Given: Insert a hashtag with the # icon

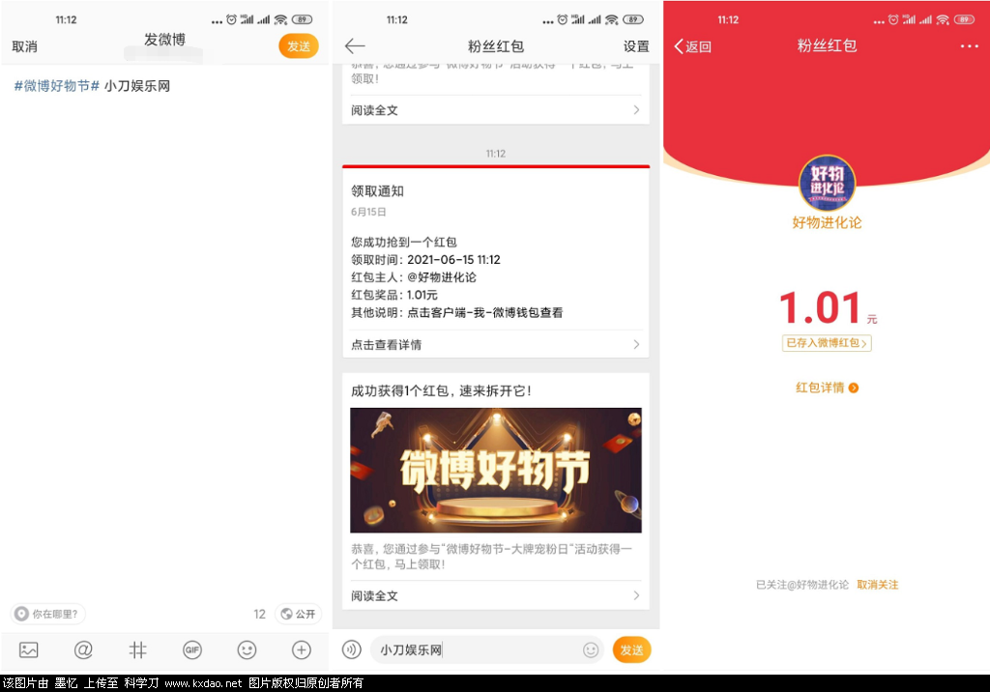Looking at the screenshot, I should [138, 650].
